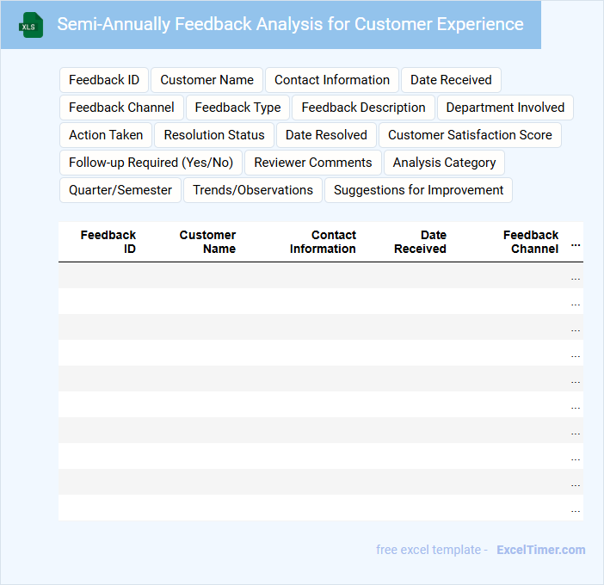Choose the Customer Satisfaction Score tag
The image size is (604, 585).
(x=470, y=135)
